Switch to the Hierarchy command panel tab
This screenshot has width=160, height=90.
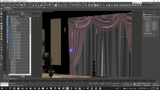149,12
